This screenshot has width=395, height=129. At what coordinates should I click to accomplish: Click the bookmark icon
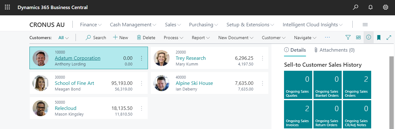[x=379, y=38]
